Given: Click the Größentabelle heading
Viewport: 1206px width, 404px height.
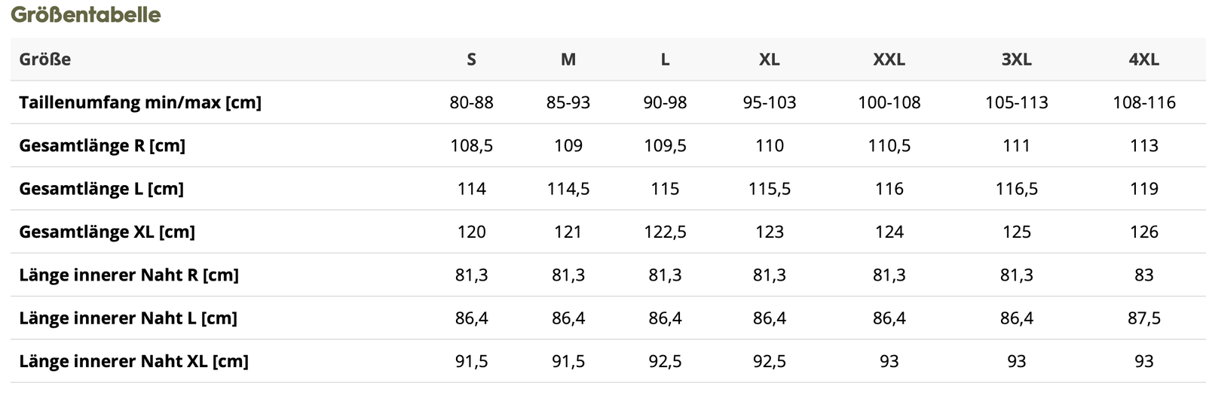Looking at the screenshot, I should pos(85,14).
